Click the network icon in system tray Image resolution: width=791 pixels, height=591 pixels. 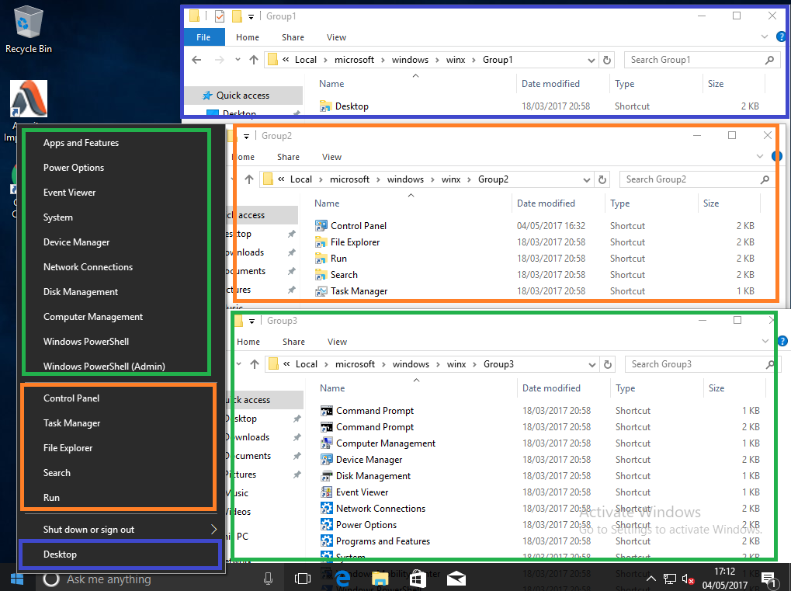point(669,579)
